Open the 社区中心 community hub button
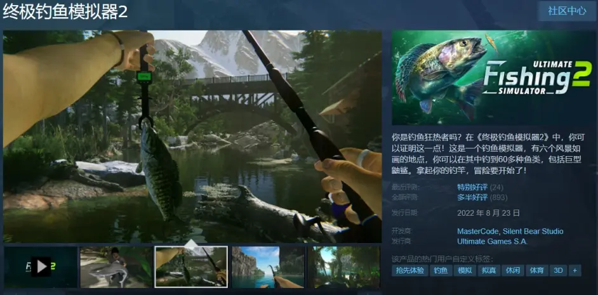The height and width of the screenshot is (295, 598). 568,11
